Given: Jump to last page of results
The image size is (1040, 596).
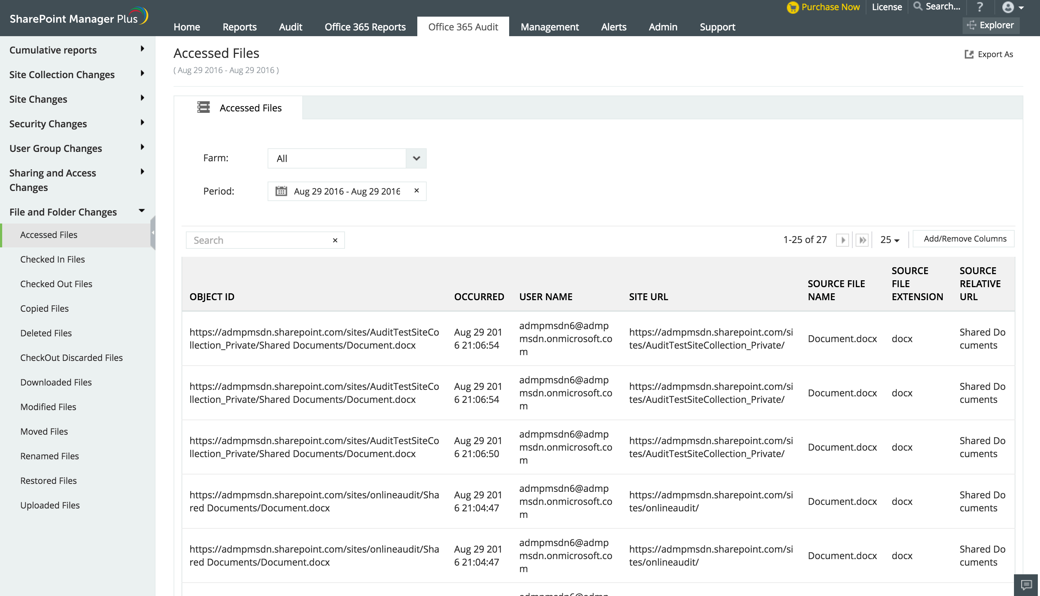Looking at the screenshot, I should [862, 240].
